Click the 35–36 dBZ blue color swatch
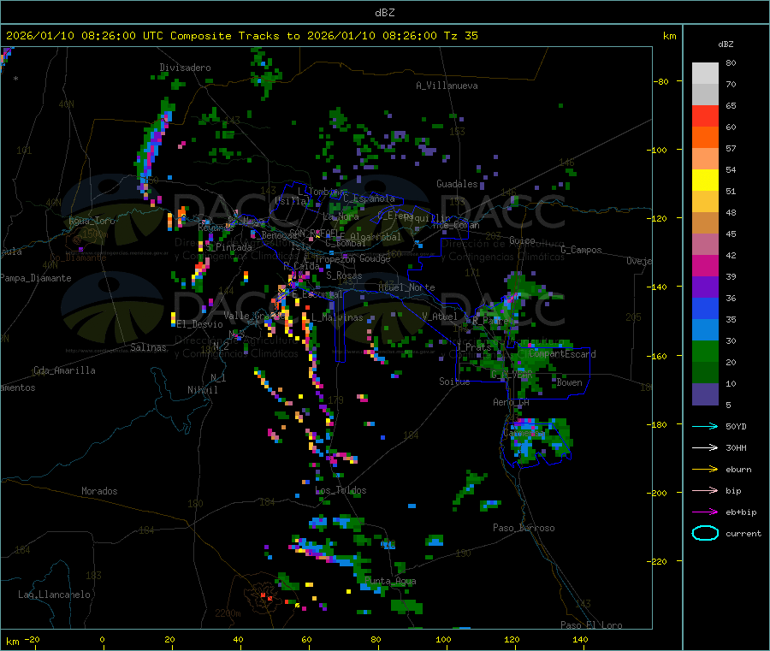Viewport: 770px width, 651px height. (x=705, y=308)
